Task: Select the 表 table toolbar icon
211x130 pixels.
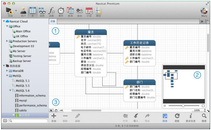Action: coord(33,10)
